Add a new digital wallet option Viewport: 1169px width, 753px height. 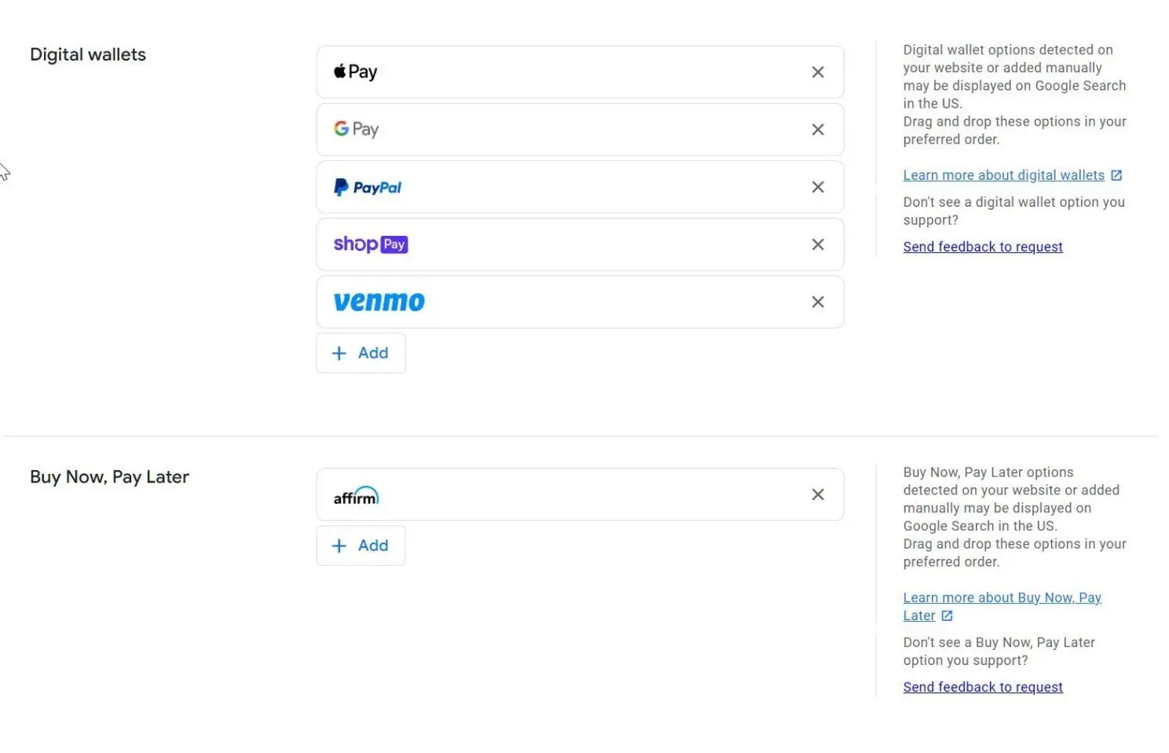pos(361,353)
